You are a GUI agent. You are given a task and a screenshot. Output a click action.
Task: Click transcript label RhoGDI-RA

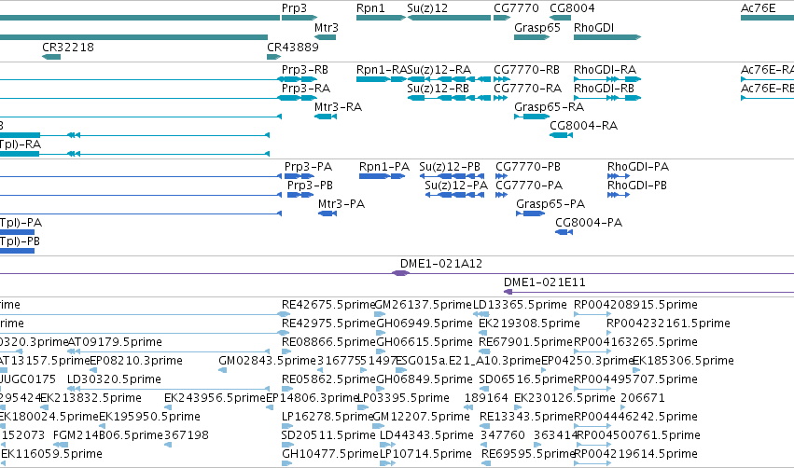click(x=606, y=70)
